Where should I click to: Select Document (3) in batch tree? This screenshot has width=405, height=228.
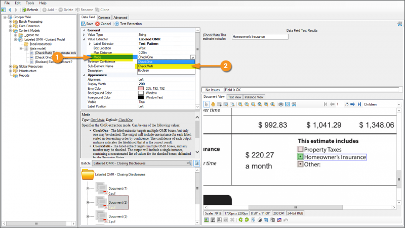coord(118,216)
